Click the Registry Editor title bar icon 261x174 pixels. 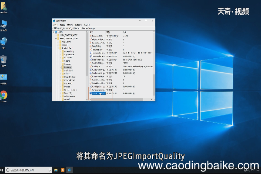54,21
